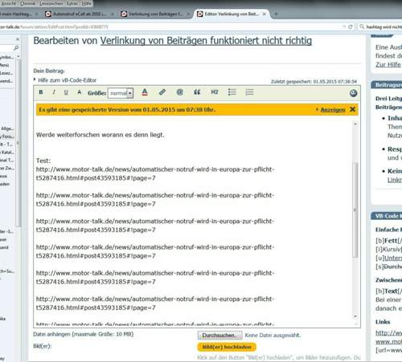Close the Editor: Verlinkung tab

(x=265, y=14)
